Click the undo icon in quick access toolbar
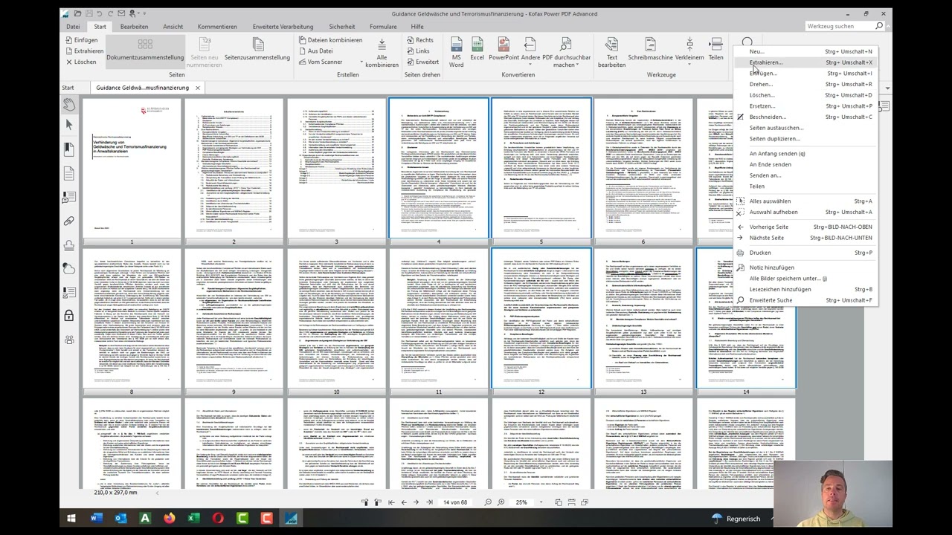 pos(99,13)
